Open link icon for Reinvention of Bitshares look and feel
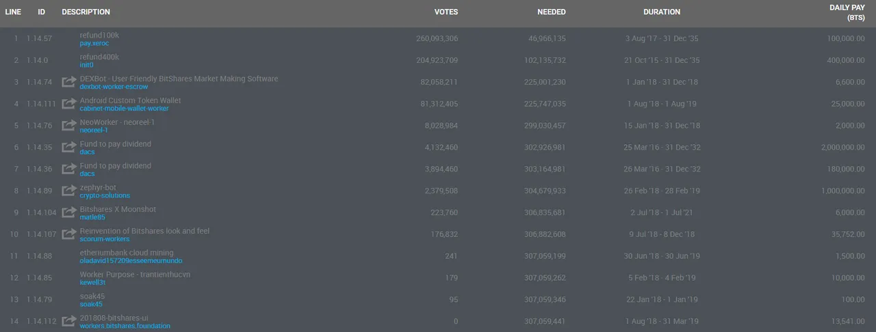This screenshot has height=332, width=876. [x=68, y=234]
